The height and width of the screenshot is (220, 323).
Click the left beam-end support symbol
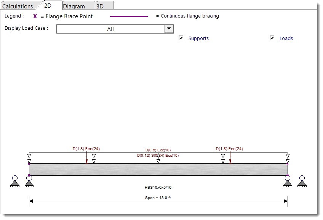(x=29, y=181)
